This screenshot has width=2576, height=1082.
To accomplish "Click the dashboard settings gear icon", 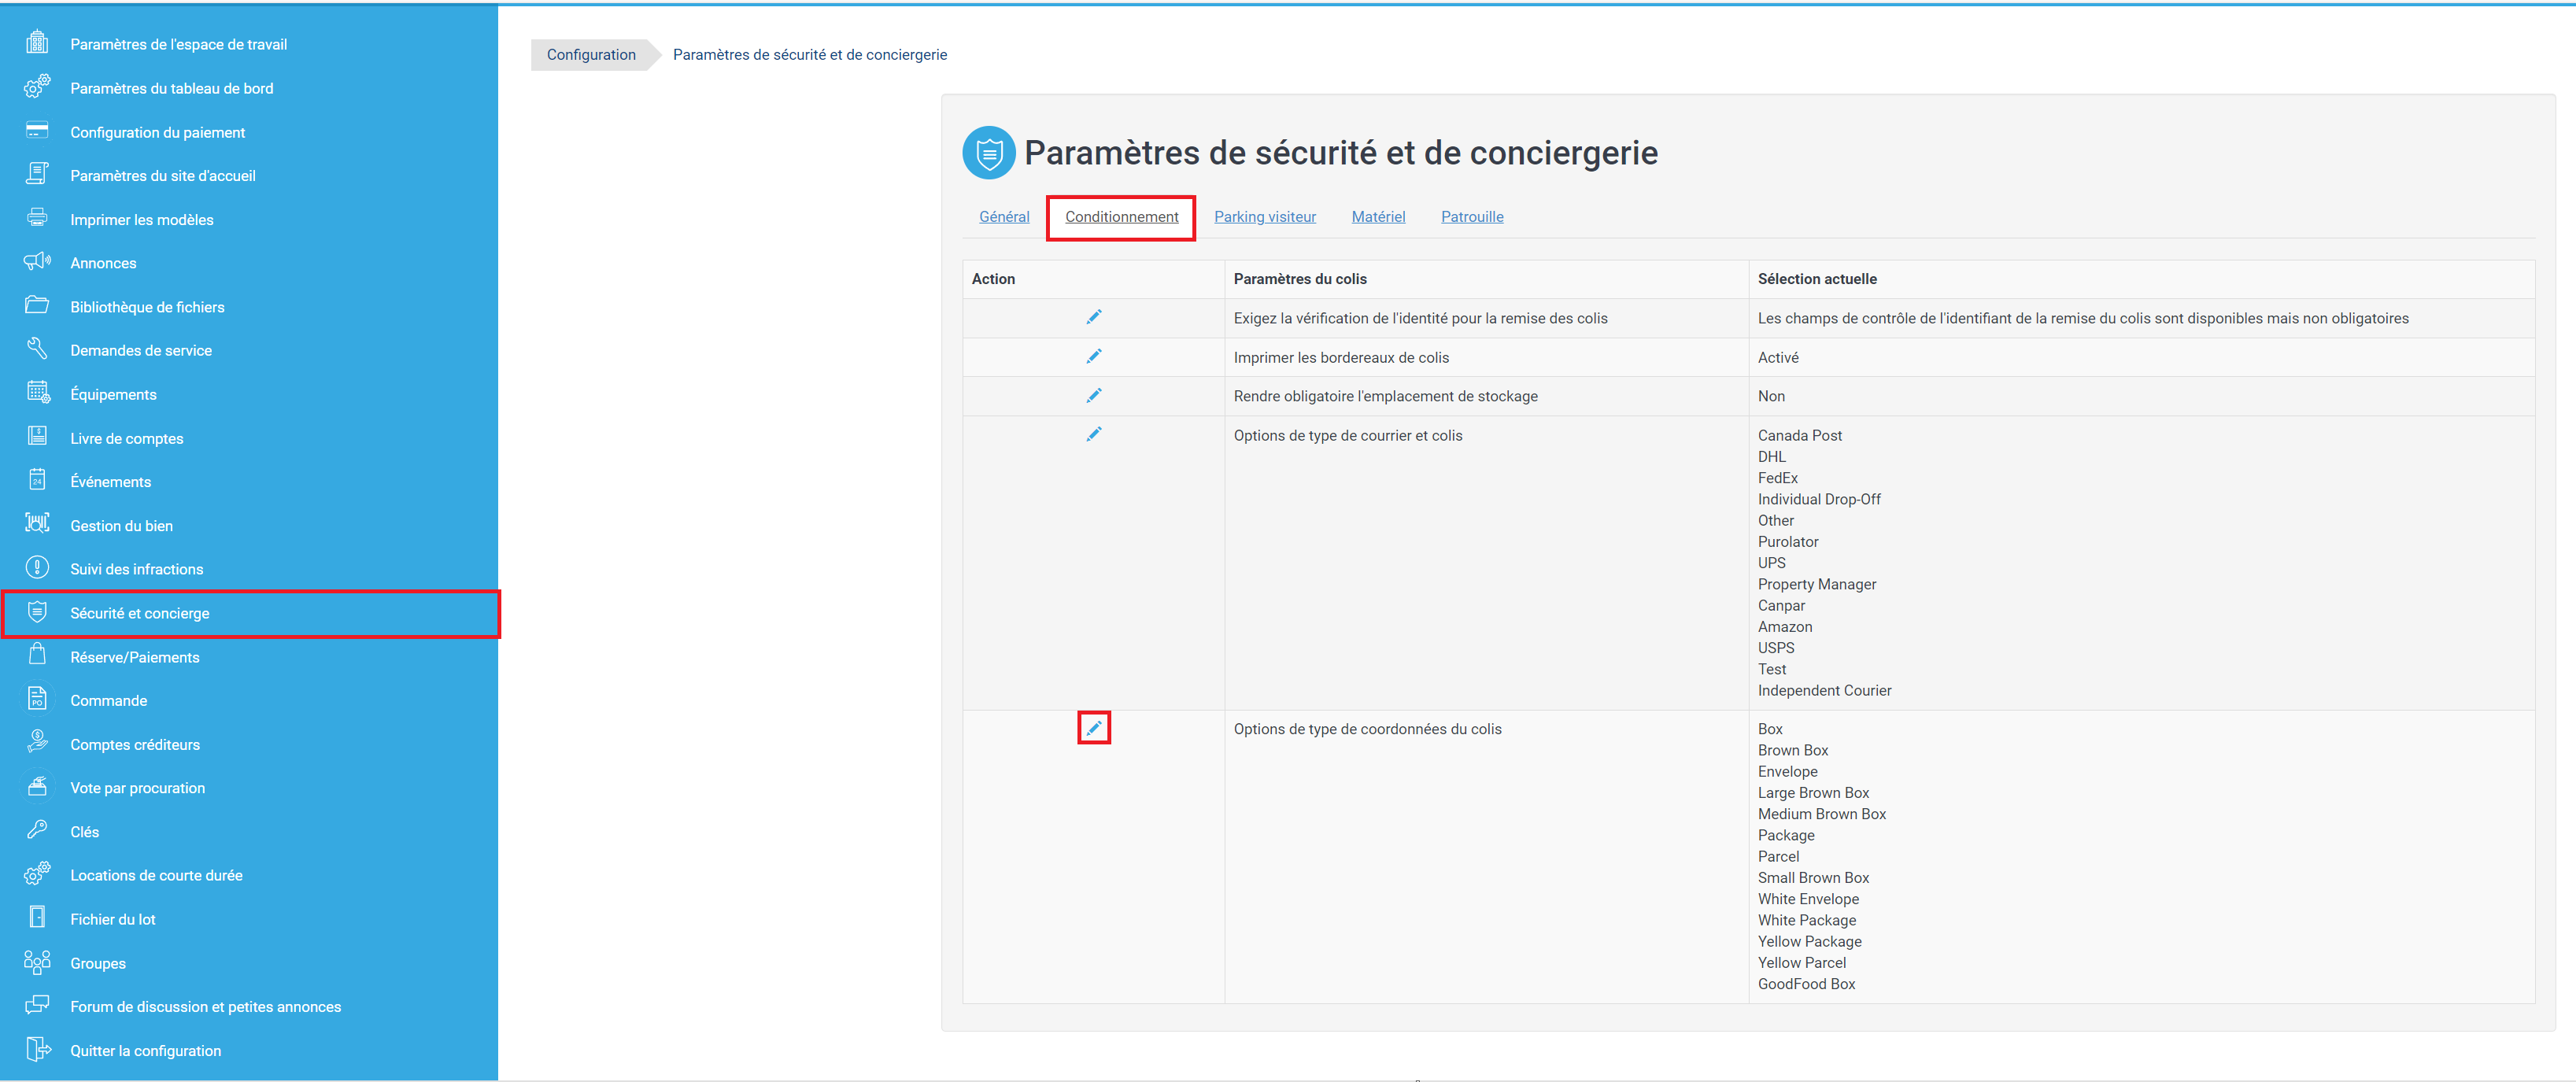I will point(37,87).
